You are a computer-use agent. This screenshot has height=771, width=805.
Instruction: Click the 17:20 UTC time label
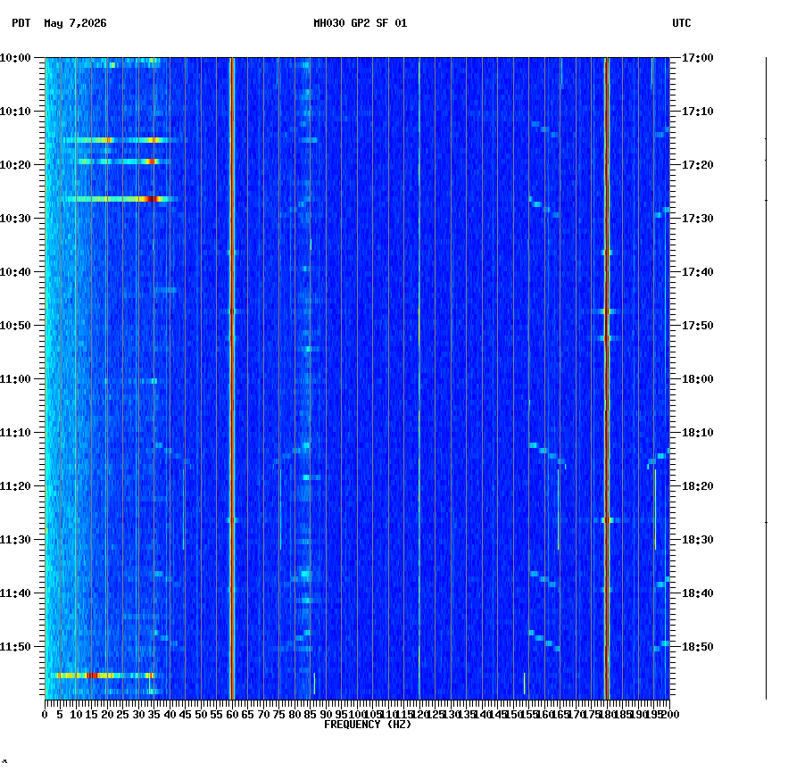[x=698, y=165]
